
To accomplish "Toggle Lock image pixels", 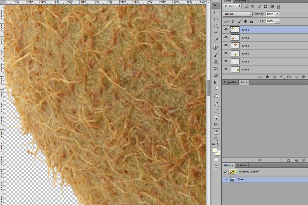I will [240, 22].
